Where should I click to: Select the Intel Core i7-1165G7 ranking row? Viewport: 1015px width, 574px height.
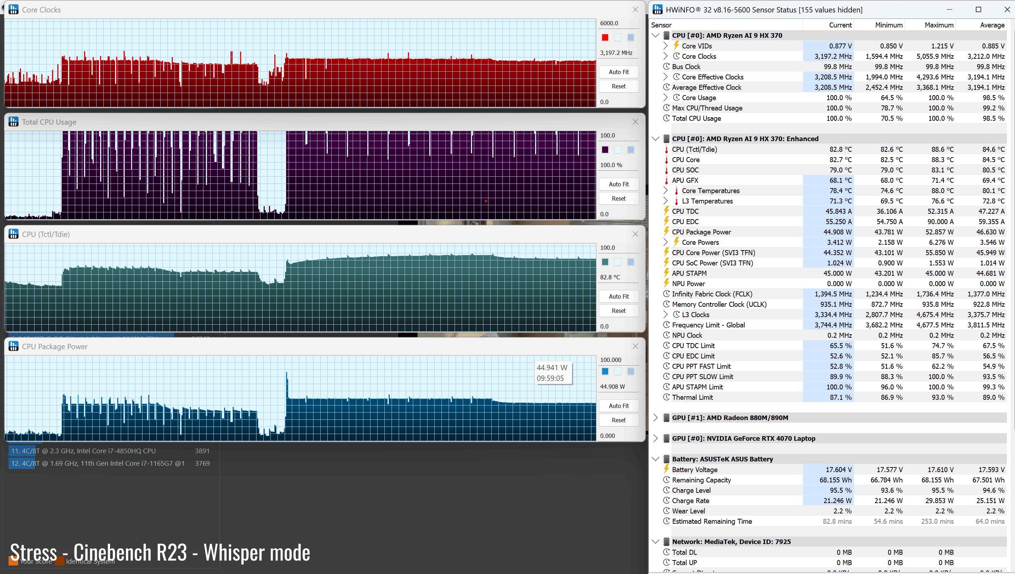click(110, 463)
